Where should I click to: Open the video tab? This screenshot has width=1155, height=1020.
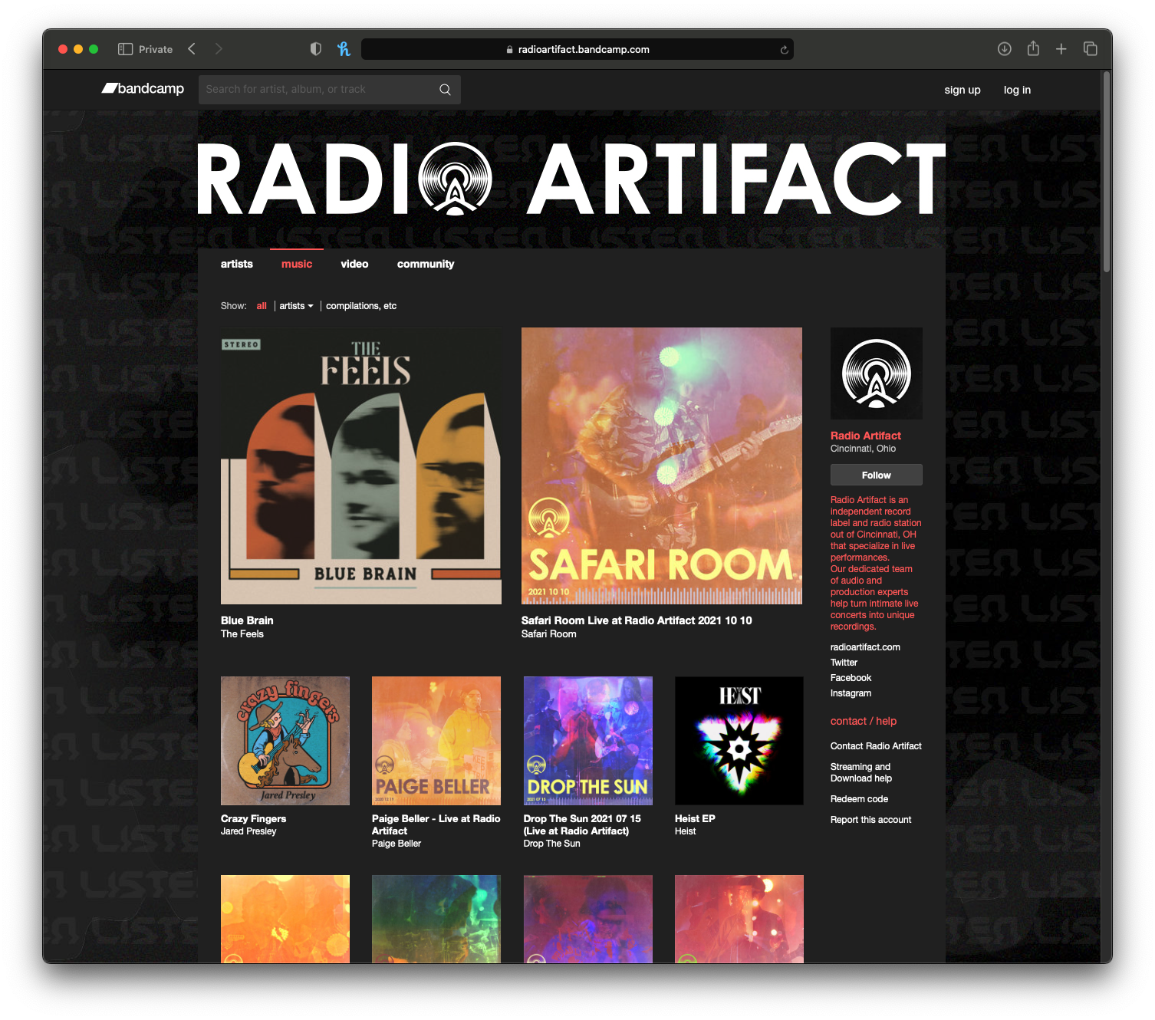tap(354, 264)
